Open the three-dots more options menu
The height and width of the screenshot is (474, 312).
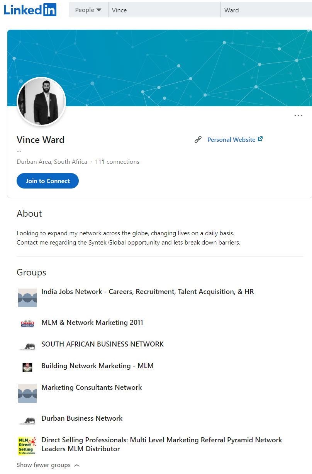point(298,116)
